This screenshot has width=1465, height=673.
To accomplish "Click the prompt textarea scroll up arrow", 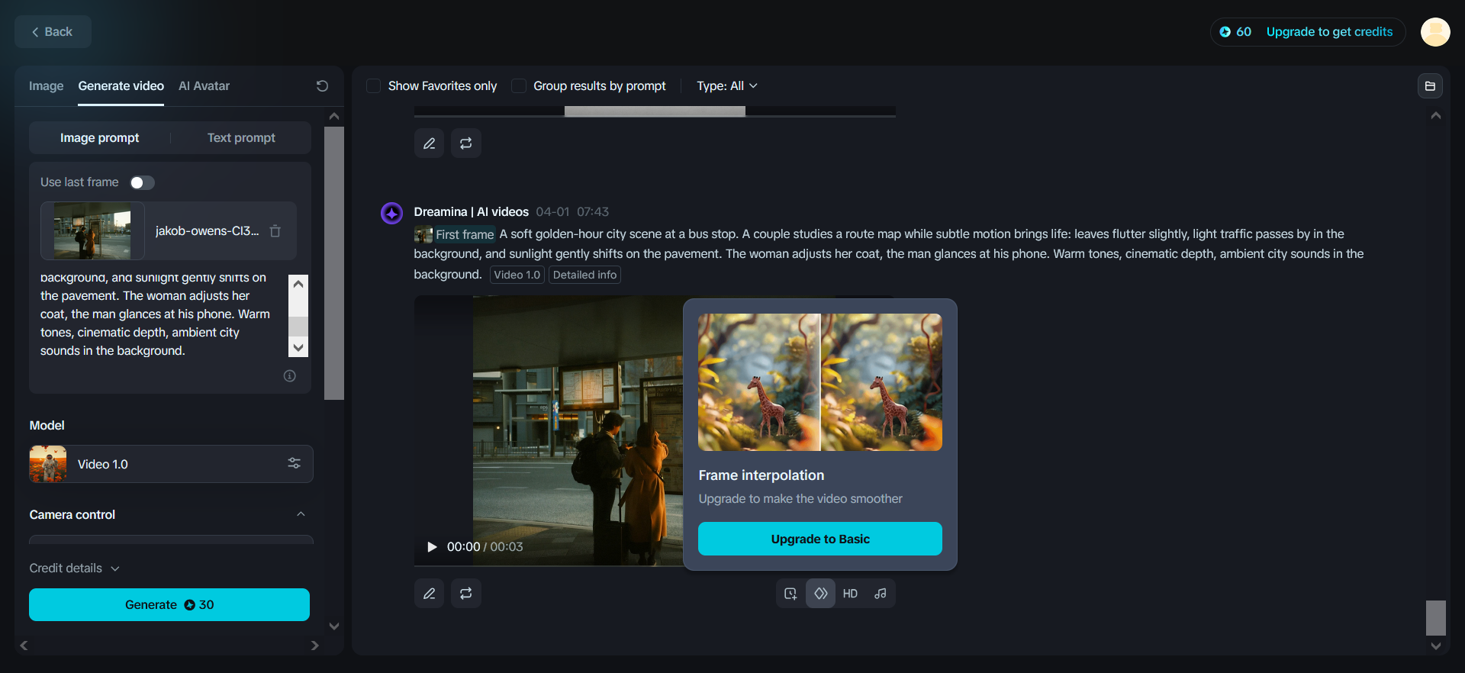I will (x=298, y=284).
